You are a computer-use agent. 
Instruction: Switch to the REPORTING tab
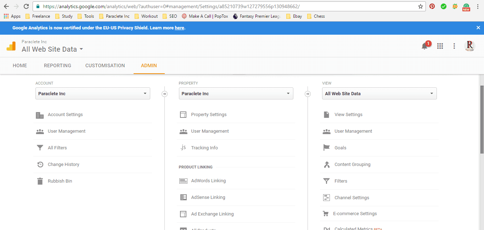[x=57, y=65]
